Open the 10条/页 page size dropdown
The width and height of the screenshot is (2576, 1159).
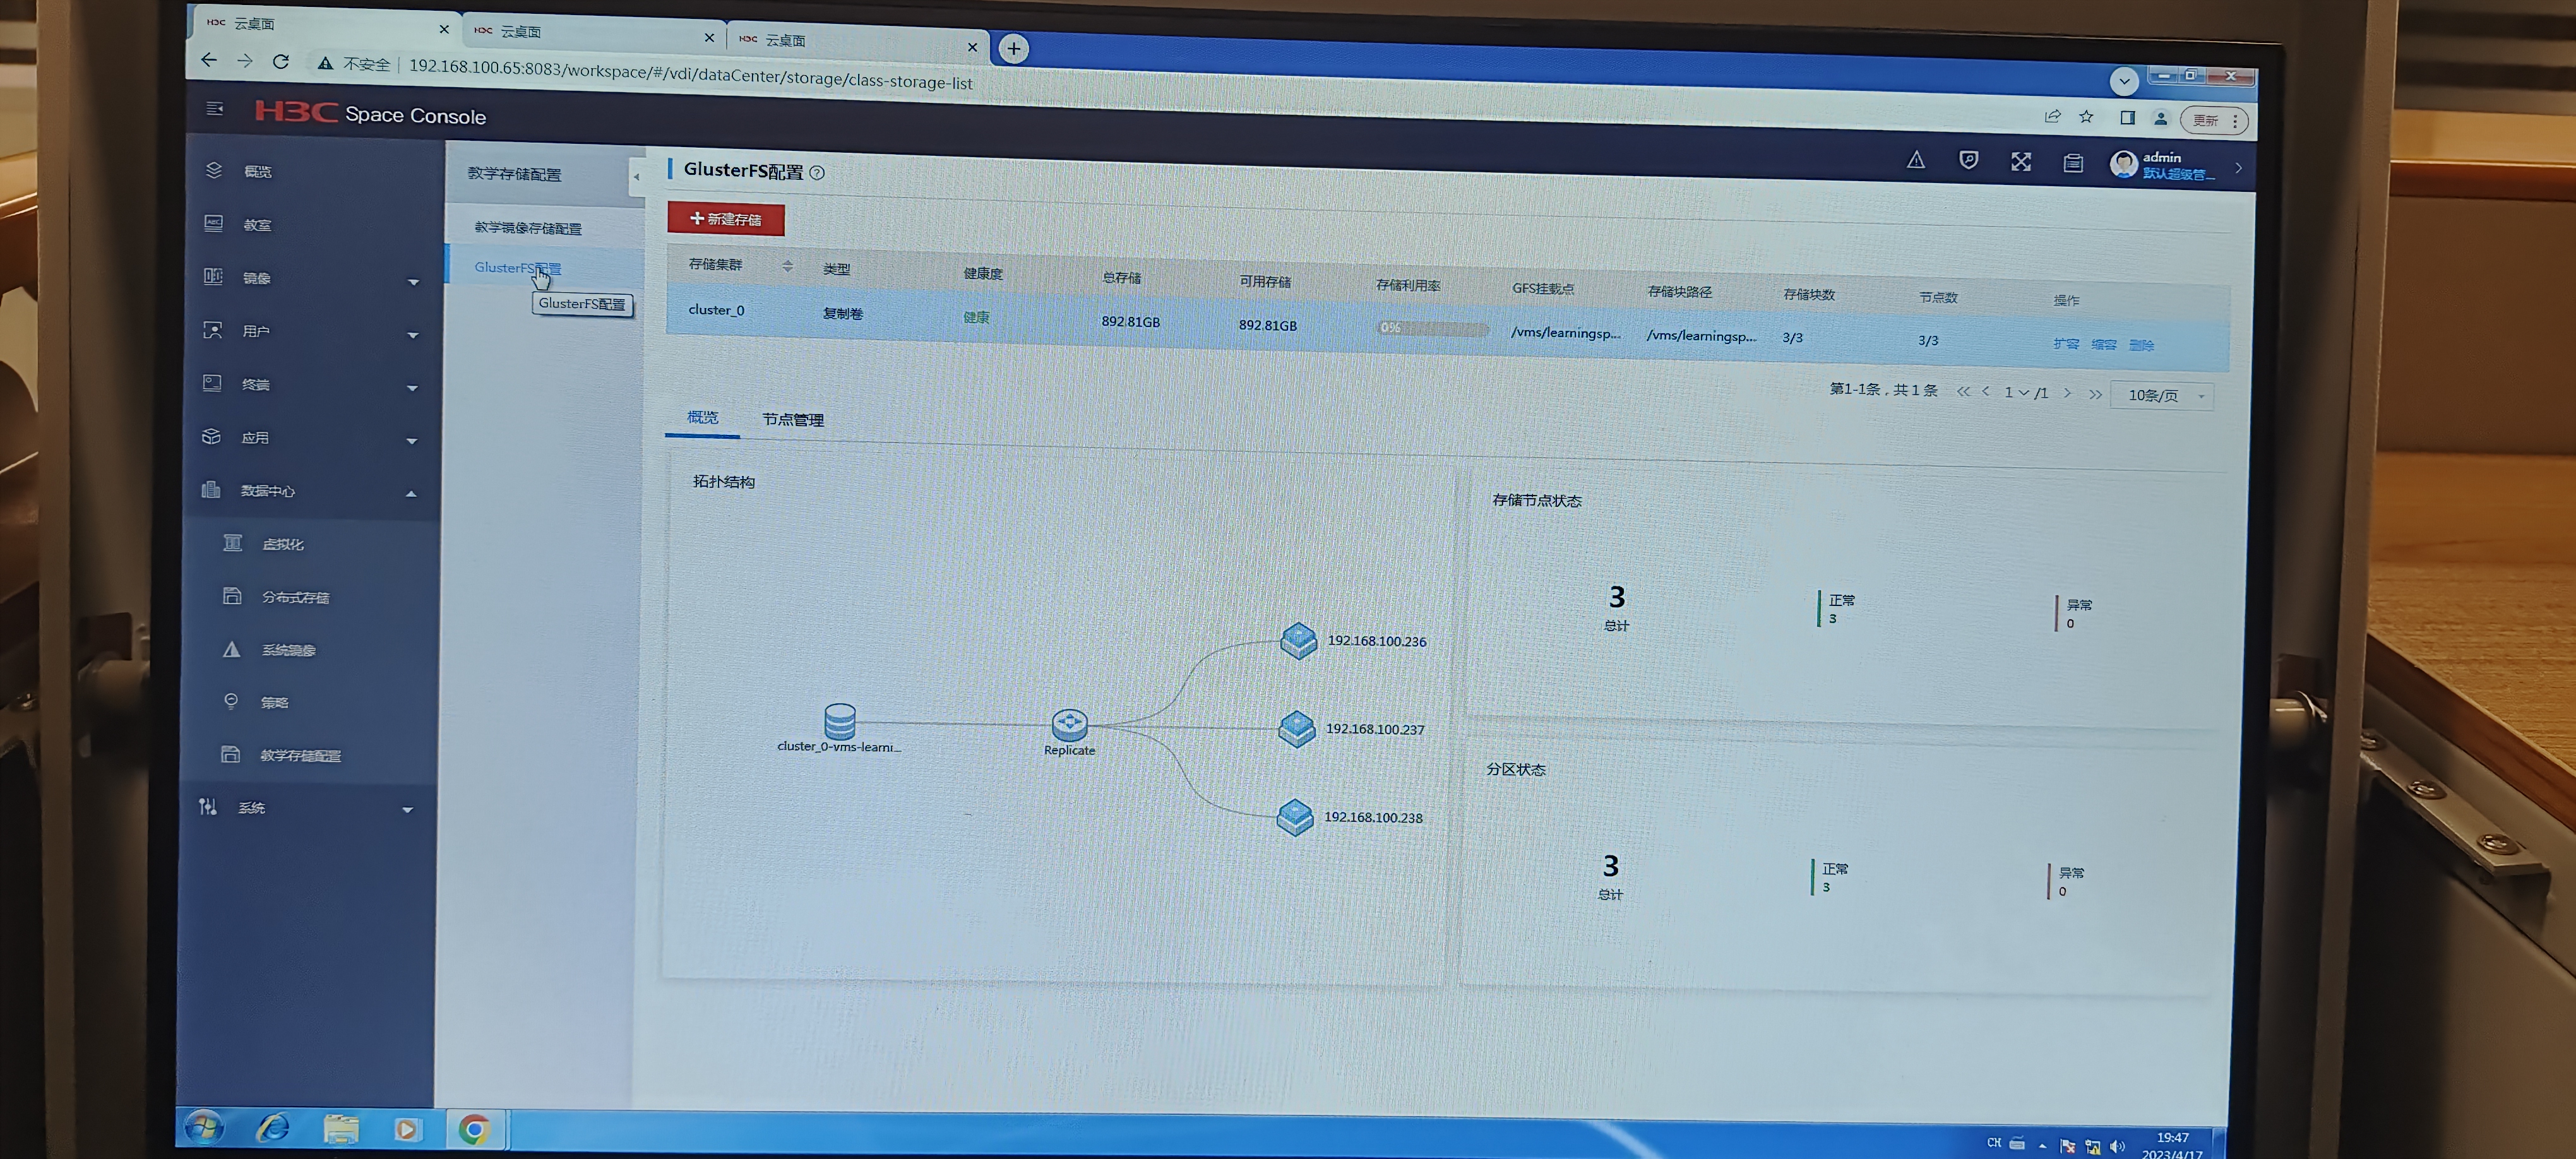2162,396
